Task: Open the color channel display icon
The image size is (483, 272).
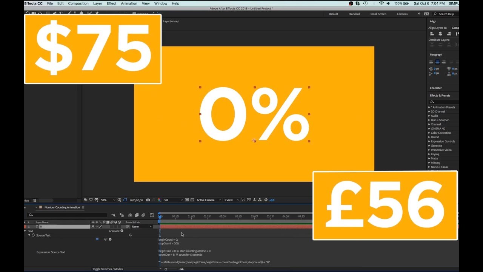Action: click(x=159, y=200)
